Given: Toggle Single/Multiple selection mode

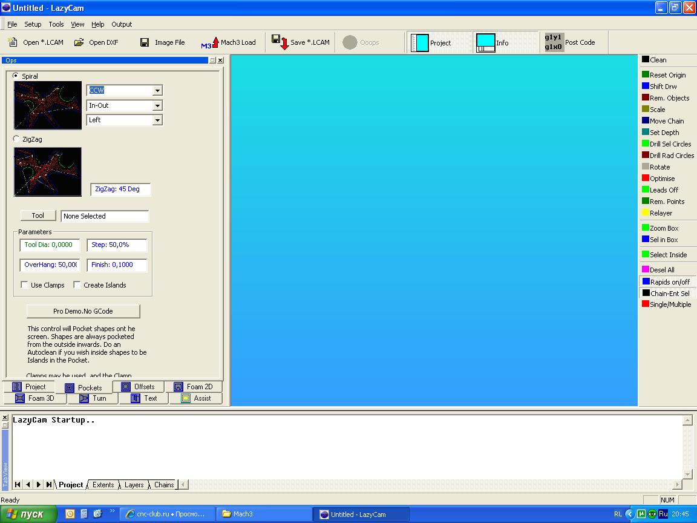Looking at the screenshot, I should pyautogui.click(x=667, y=304).
